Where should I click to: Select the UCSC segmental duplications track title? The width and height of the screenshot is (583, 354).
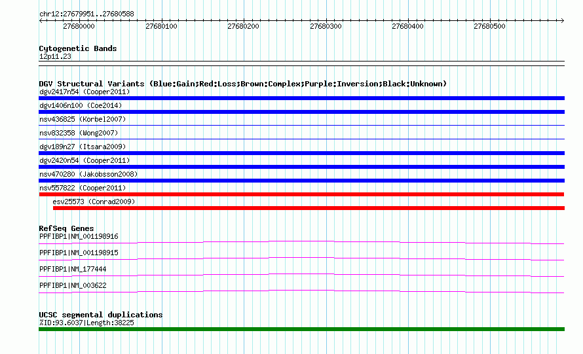pyautogui.click(x=101, y=315)
